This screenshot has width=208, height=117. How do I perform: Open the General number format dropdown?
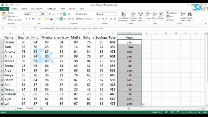pos(115,14)
